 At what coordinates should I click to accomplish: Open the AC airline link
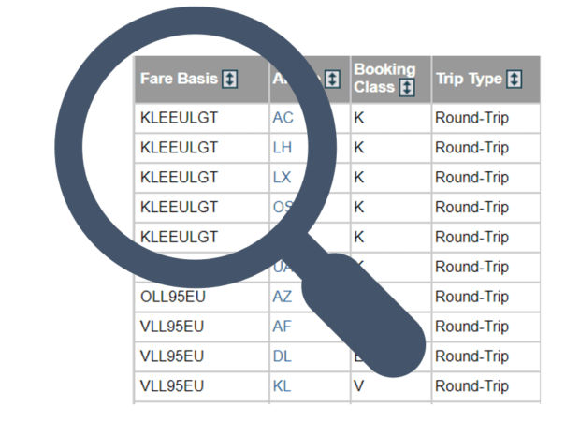tap(283, 118)
